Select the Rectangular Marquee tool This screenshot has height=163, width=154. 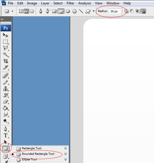[x=6, y=42]
